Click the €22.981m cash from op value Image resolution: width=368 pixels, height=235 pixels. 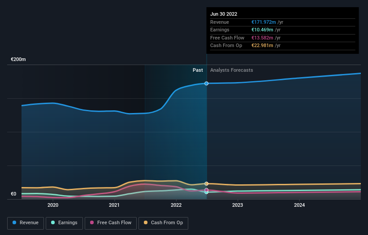click(x=262, y=46)
